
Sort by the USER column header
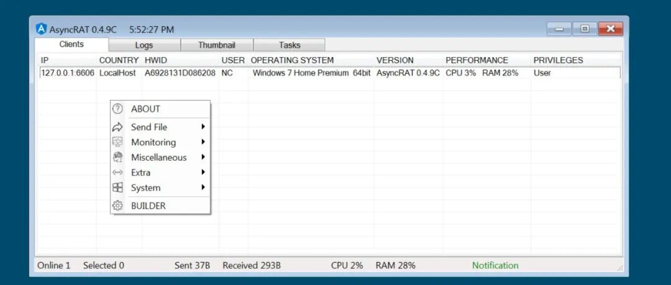click(233, 60)
